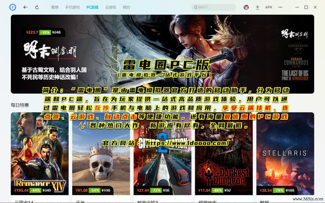Click the ¥38.54 Stellaris price

266,190
